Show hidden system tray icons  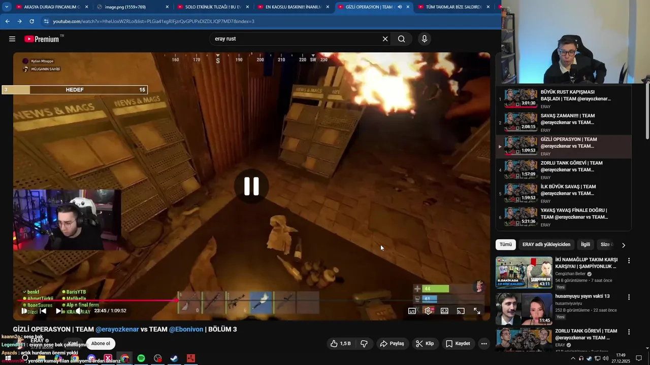click(x=573, y=358)
